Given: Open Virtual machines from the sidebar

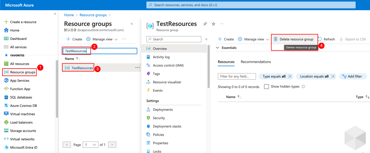Looking at the screenshot, I should pyautogui.click(x=23, y=114).
